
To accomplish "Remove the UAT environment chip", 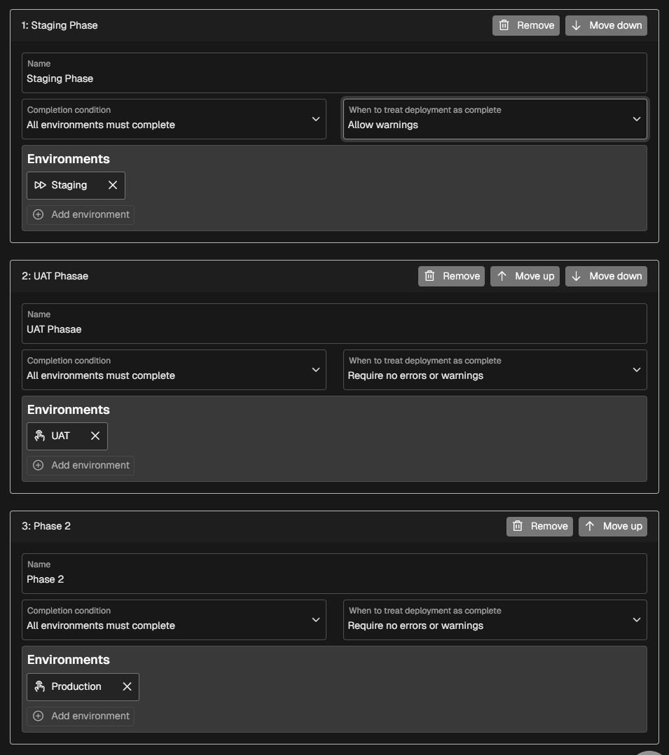I will point(95,436).
